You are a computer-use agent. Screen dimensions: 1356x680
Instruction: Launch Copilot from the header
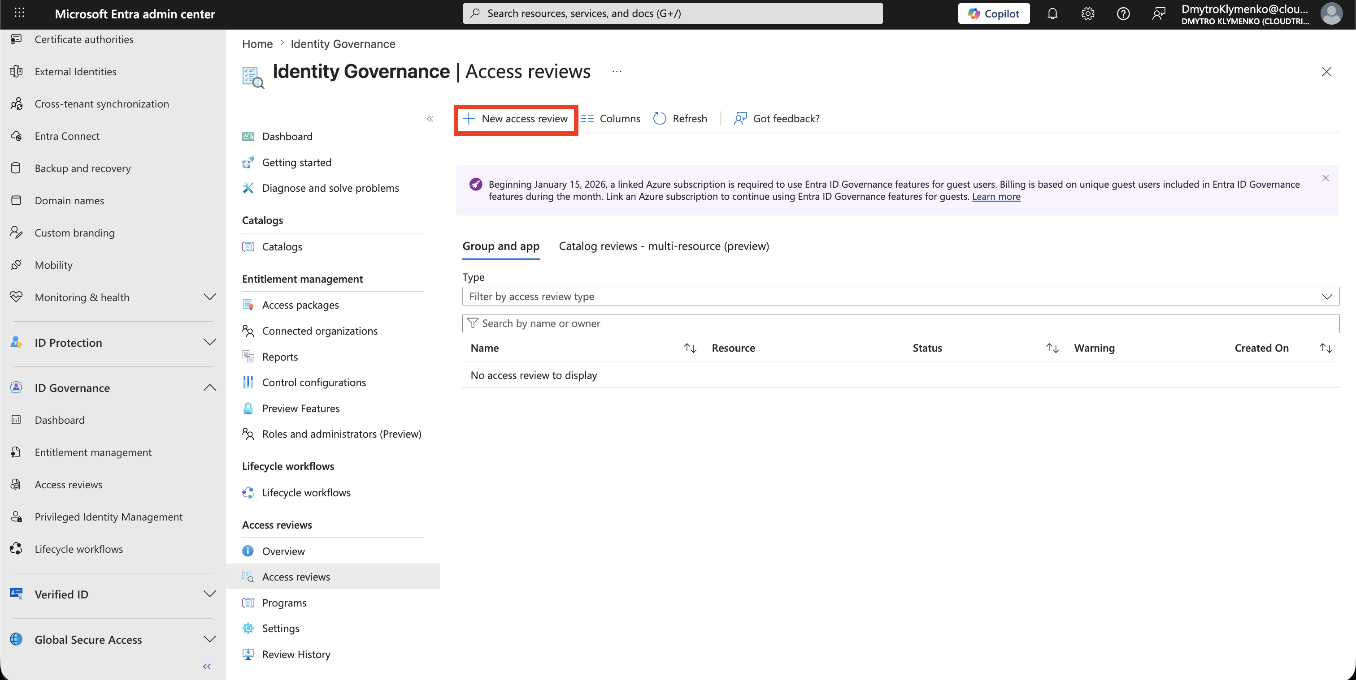(993, 14)
